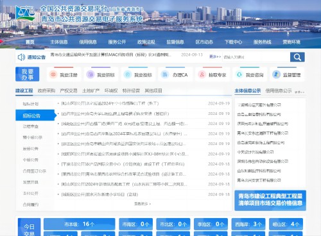Click the 李沧区: 0个 tile

(211, 224)
